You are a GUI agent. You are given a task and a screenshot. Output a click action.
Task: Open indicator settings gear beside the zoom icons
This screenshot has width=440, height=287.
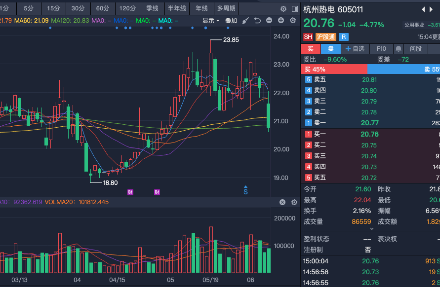click(x=293, y=20)
